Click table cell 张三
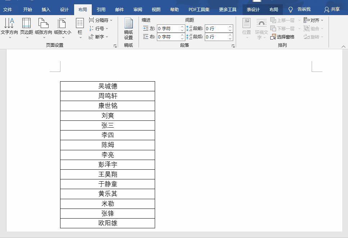Viewport: 348px width, 238px height. (x=108, y=125)
